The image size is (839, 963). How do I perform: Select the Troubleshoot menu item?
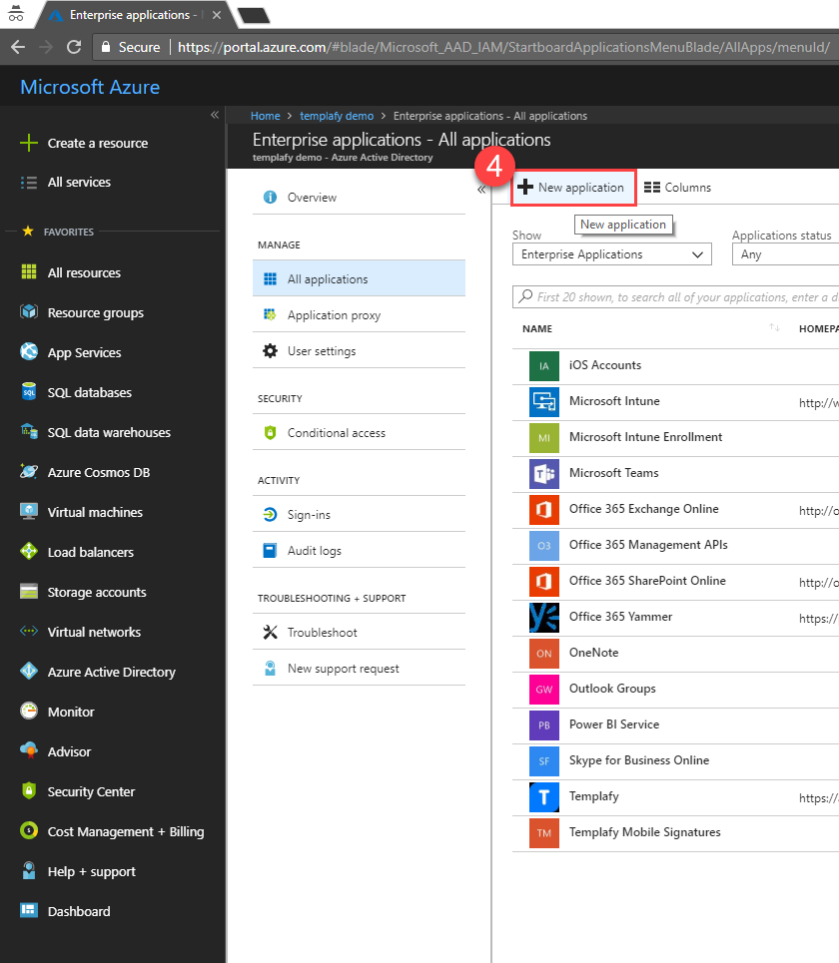[359, 632]
